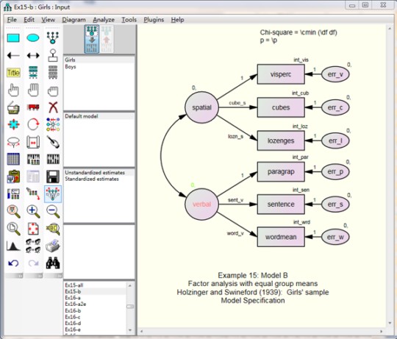Click the verbal latent variable ellipse
Screen dimensions: 397x339
click(x=201, y=204)
